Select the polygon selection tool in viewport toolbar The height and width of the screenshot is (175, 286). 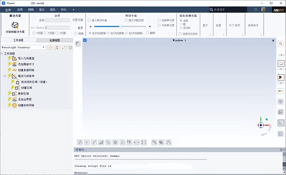click(108, 142)
